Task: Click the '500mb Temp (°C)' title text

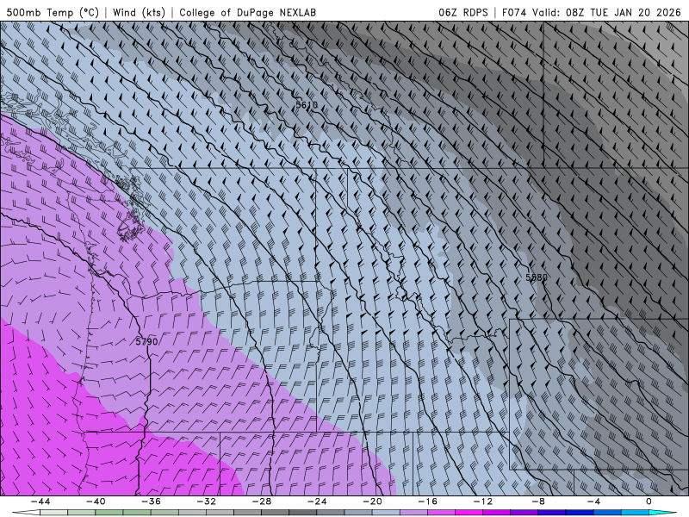Action: 53,12
